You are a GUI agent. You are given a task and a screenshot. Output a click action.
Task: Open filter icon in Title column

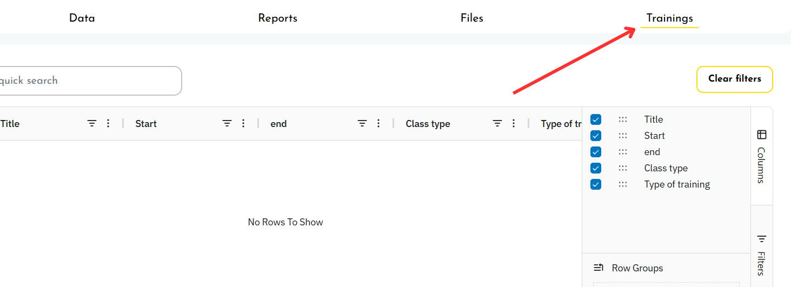[x=92, y=124]
